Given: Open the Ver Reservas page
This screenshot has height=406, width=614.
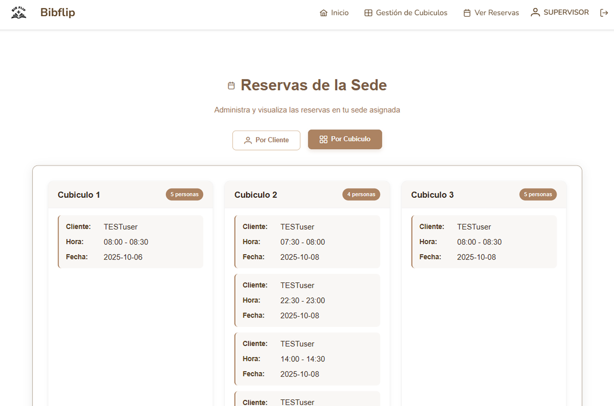Looking at the screenshot, I should point(491,13).
